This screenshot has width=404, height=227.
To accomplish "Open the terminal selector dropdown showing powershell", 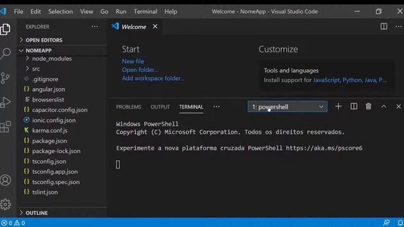I will click(x=288, y=107).
